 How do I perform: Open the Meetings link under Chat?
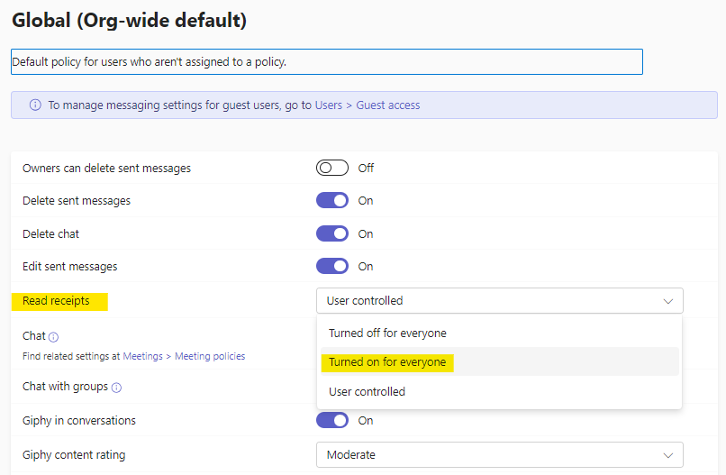142,356
